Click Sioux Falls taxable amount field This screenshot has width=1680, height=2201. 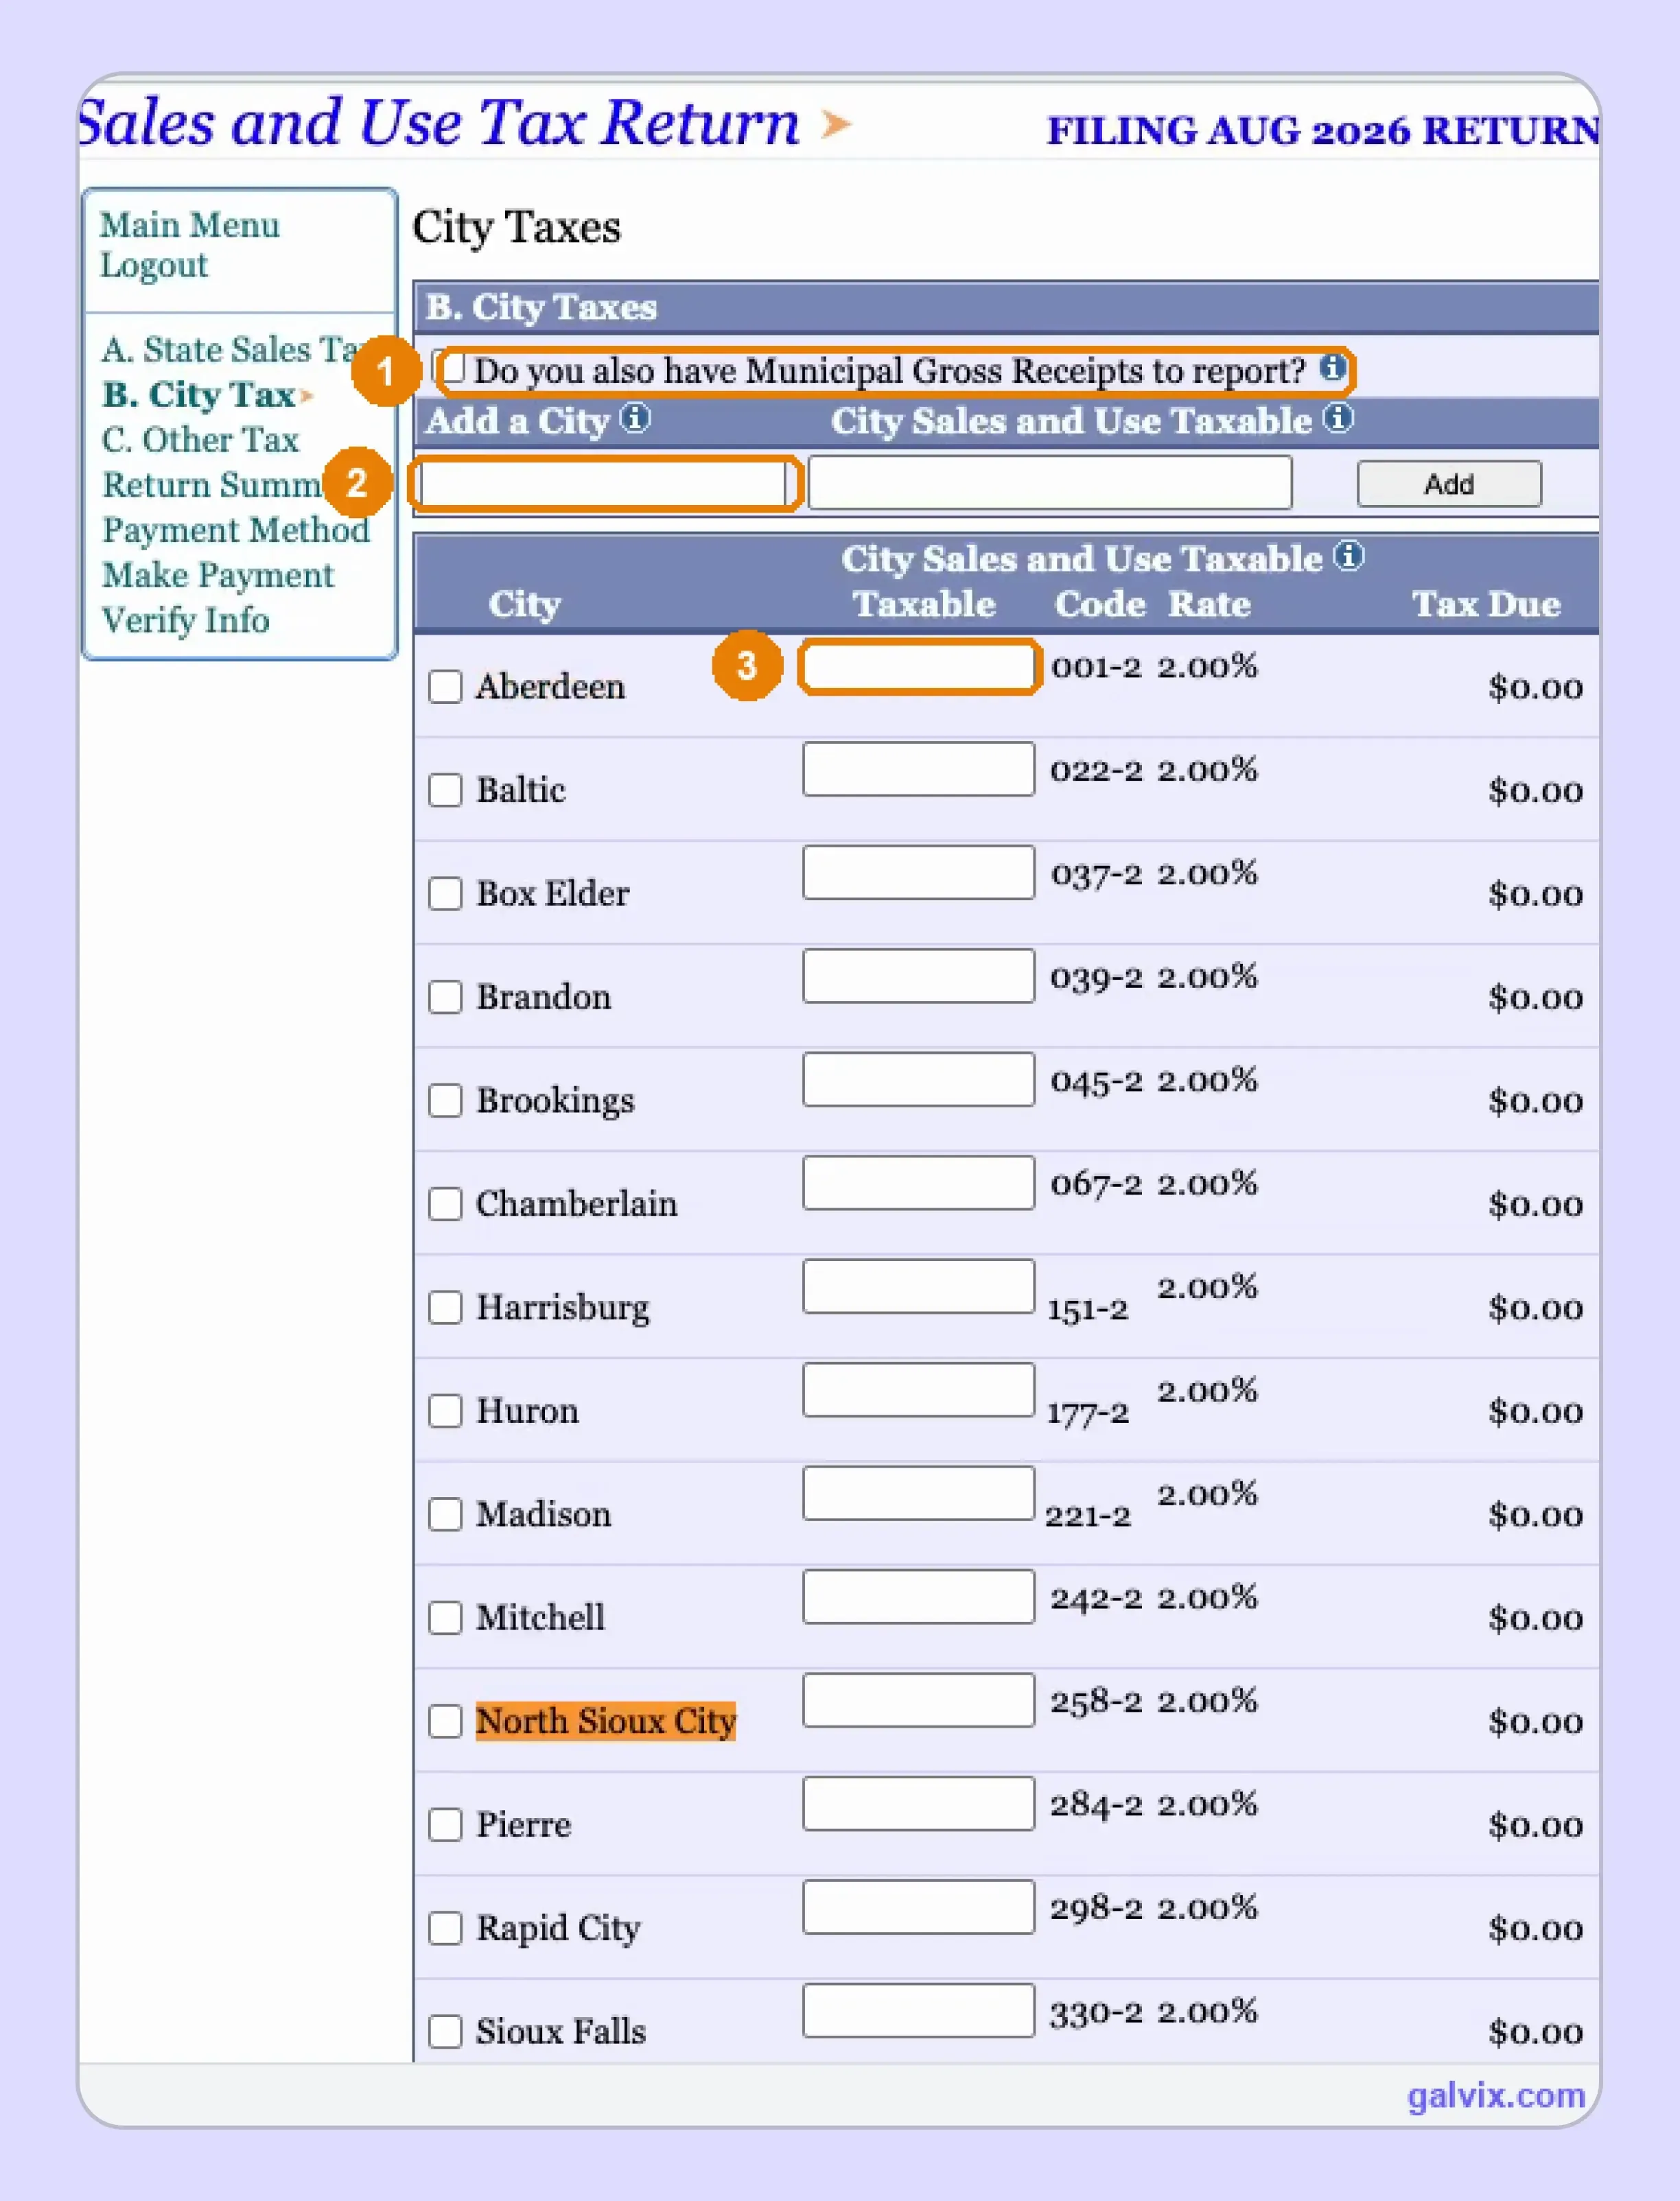click(x=918, y=2010)
